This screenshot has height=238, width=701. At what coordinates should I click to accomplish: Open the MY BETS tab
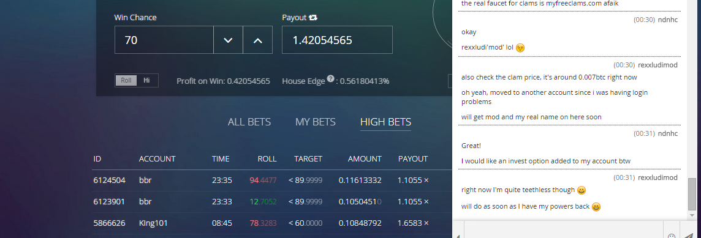coord(315,122)
